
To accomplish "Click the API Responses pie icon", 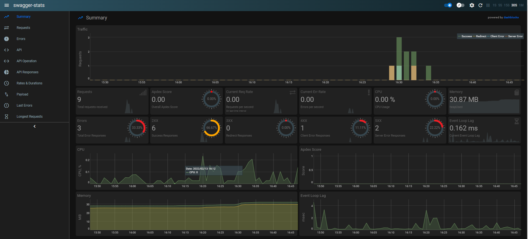I will [x=7, y=72].
